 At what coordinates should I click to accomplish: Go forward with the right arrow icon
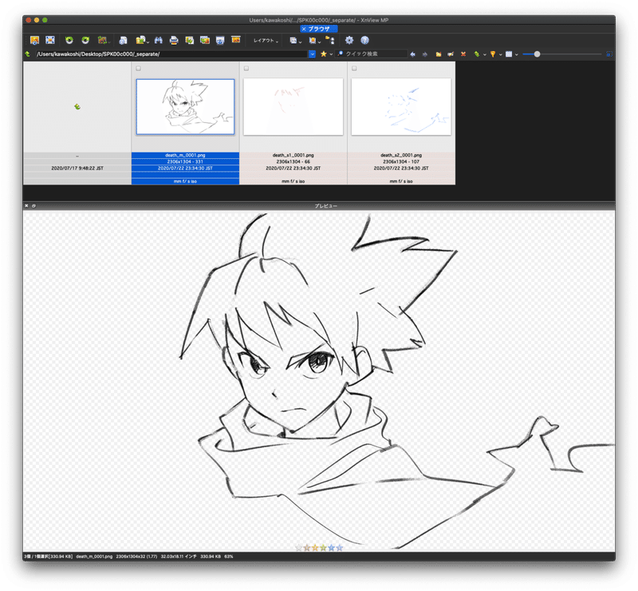click(425, 54)
